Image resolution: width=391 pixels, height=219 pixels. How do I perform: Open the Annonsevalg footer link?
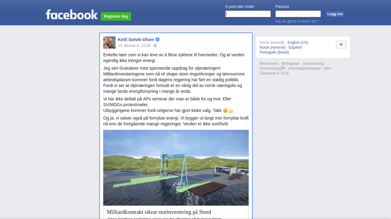(270, 68)
